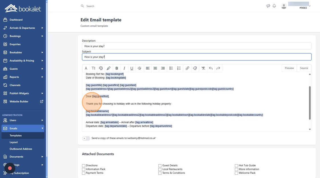Enable send a copy of emails toggle
This screenshot has width=320, height=178.
(x=86, y=138)
